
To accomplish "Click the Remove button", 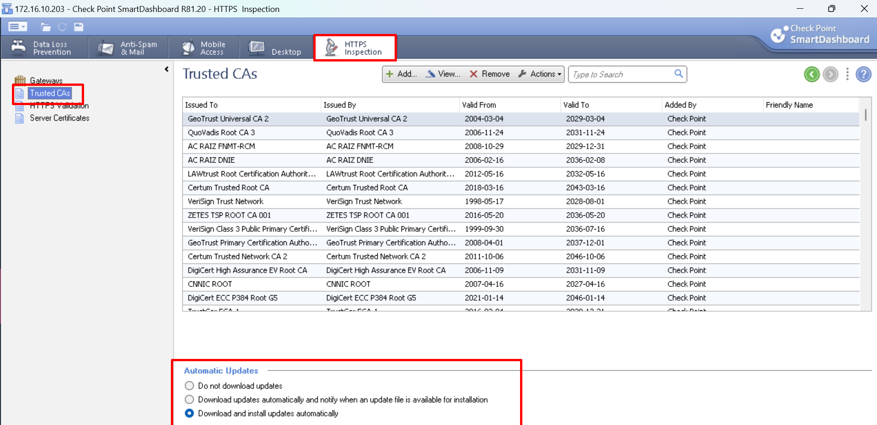I will coord(489,74).
